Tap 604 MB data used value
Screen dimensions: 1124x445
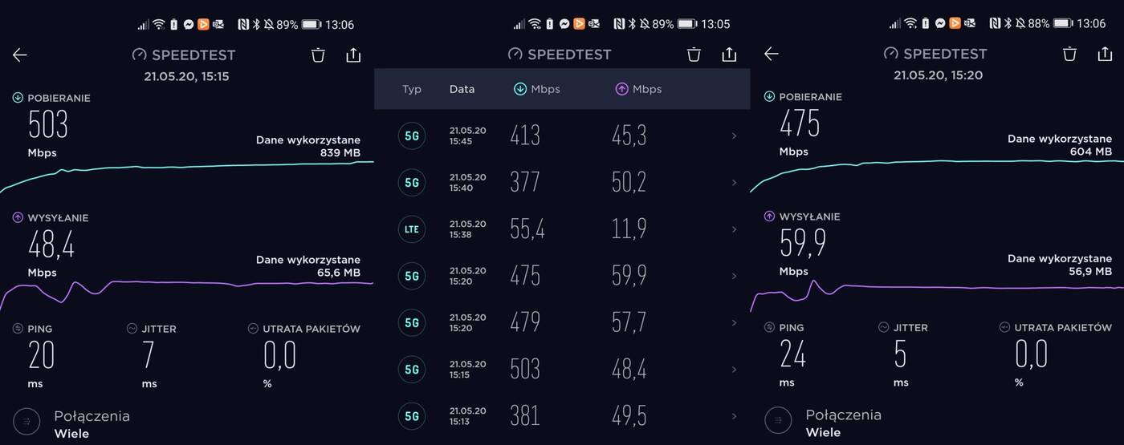[1090, 152]
